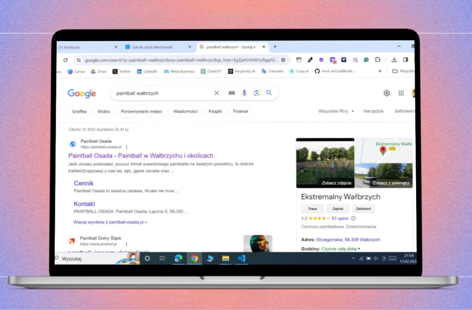Viewport: 472px width, 310px height.
Task: Open the site information icon in address bar
Action: (79, 60)
